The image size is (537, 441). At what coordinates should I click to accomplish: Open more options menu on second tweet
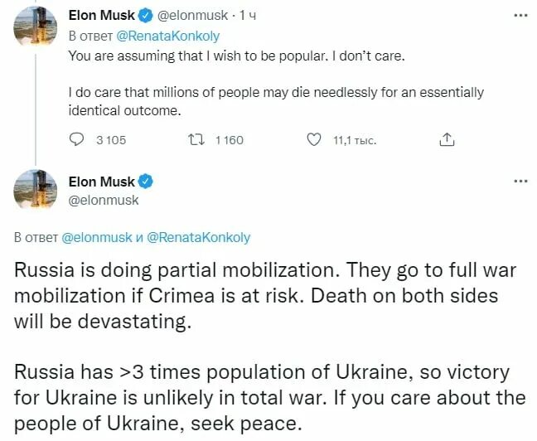point(520,182)
